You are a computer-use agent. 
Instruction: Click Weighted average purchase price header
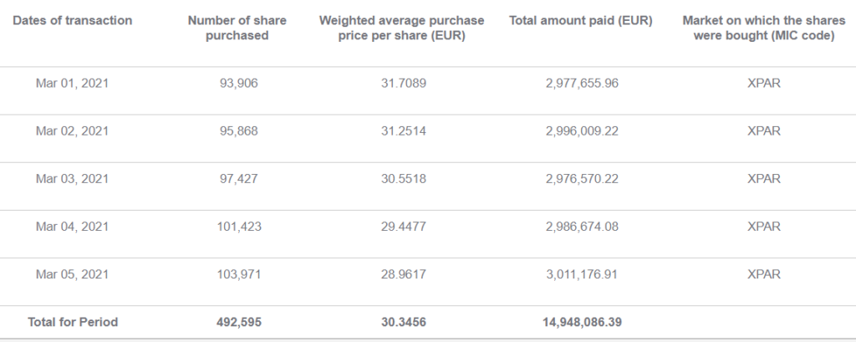[402, 28]
